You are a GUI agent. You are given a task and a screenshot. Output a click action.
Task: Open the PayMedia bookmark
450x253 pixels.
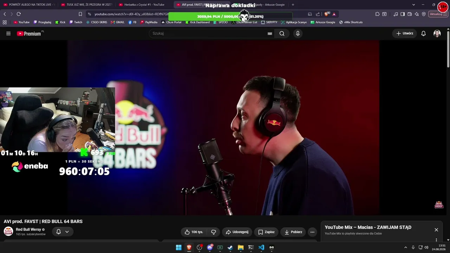[x=149, y=22]
